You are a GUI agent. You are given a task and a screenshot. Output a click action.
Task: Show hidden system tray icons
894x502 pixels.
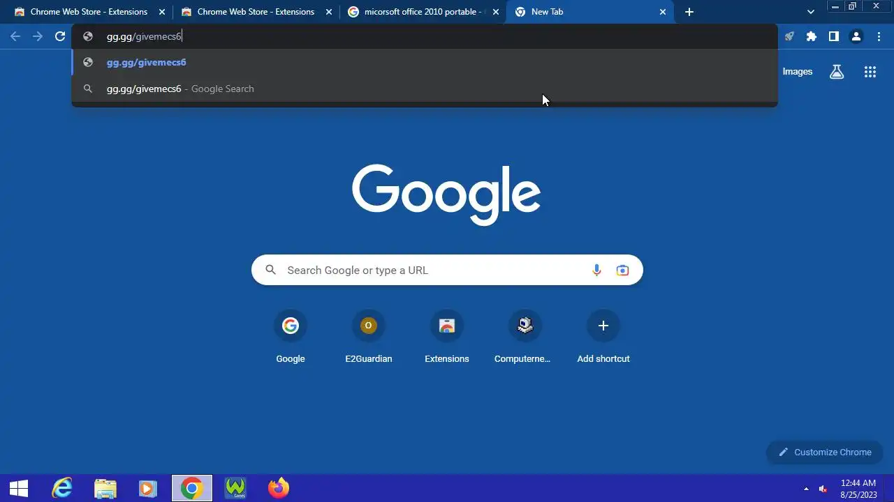coord(806,488)
